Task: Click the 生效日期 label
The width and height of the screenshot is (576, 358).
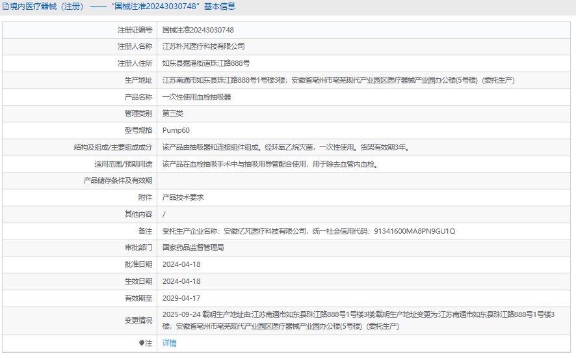Action: pos(138,281)
